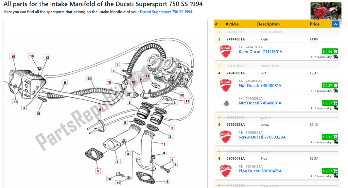Viewport: 348px width, 188px height.
Task: Click Ducati logo beside Screw item
Action: click(226, 137)
